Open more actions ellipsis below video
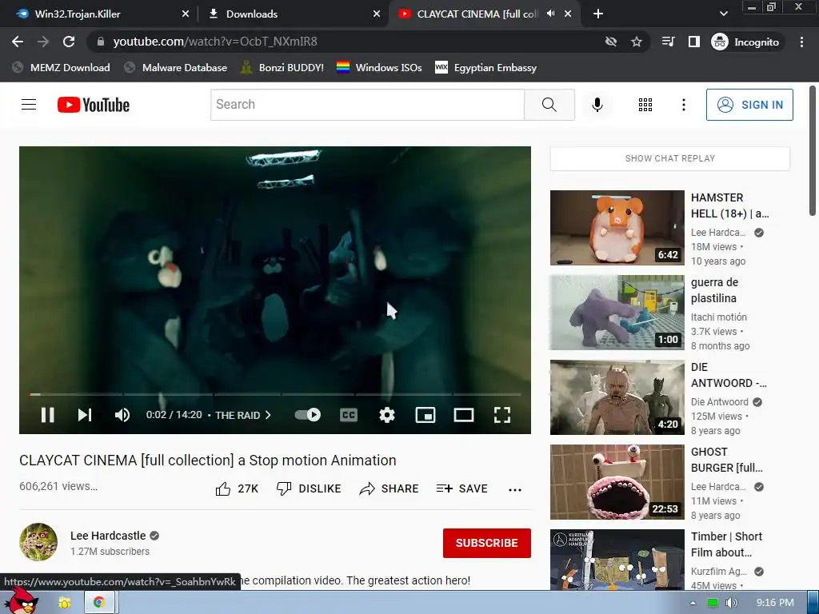This screenshot has width=819, height=614. (x=515, y=489)
